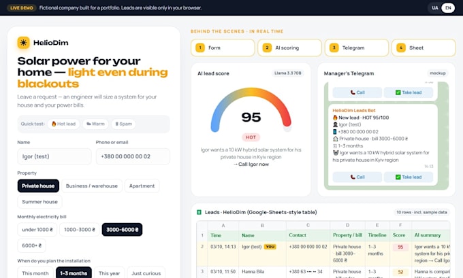
Task: Click the AI summary header cell
Action: coord(431,235)
